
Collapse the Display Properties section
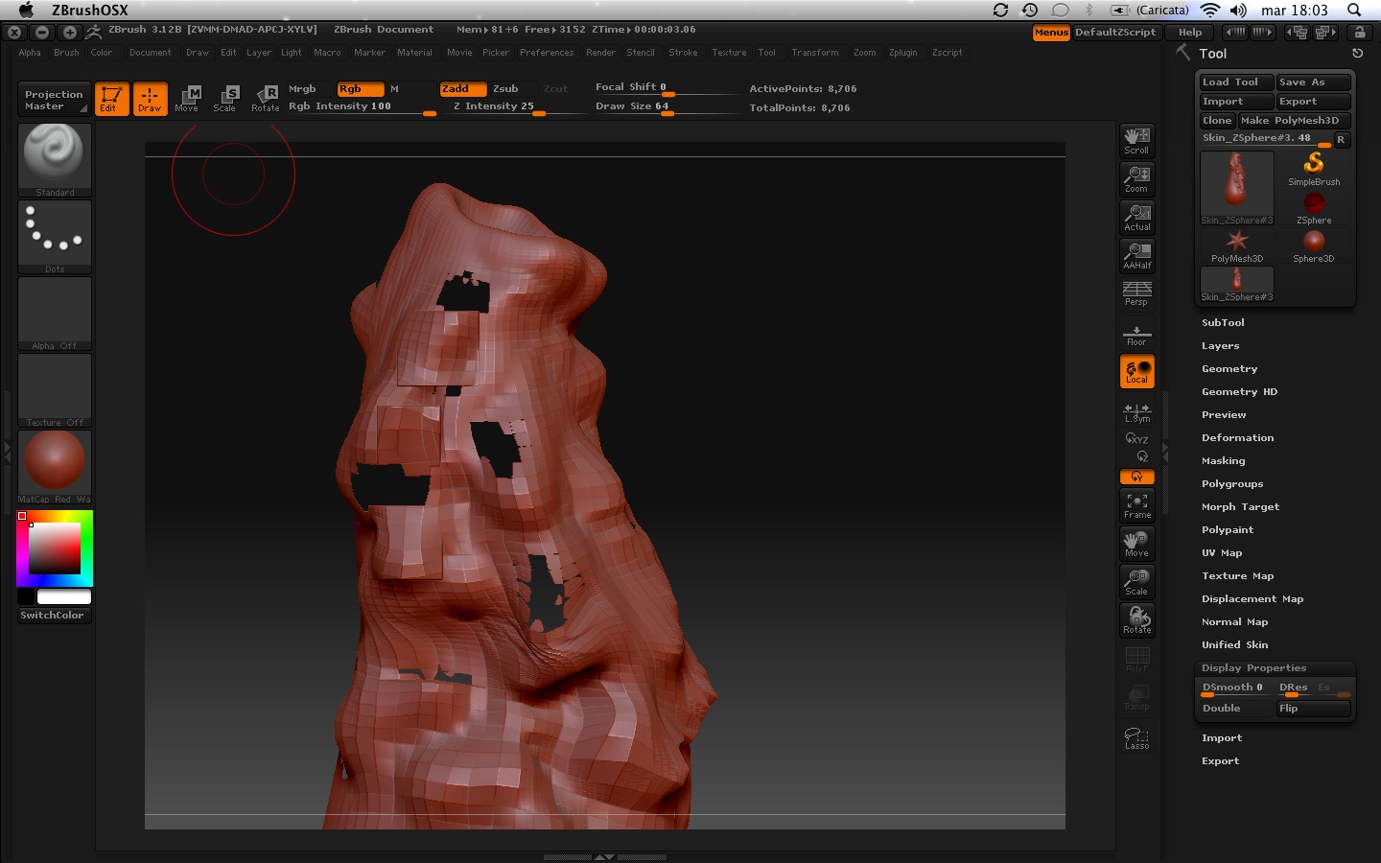tap(1253, 668)
